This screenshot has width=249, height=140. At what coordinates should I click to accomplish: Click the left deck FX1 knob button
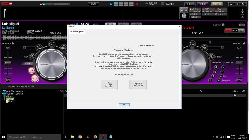(x=39, y=48)
